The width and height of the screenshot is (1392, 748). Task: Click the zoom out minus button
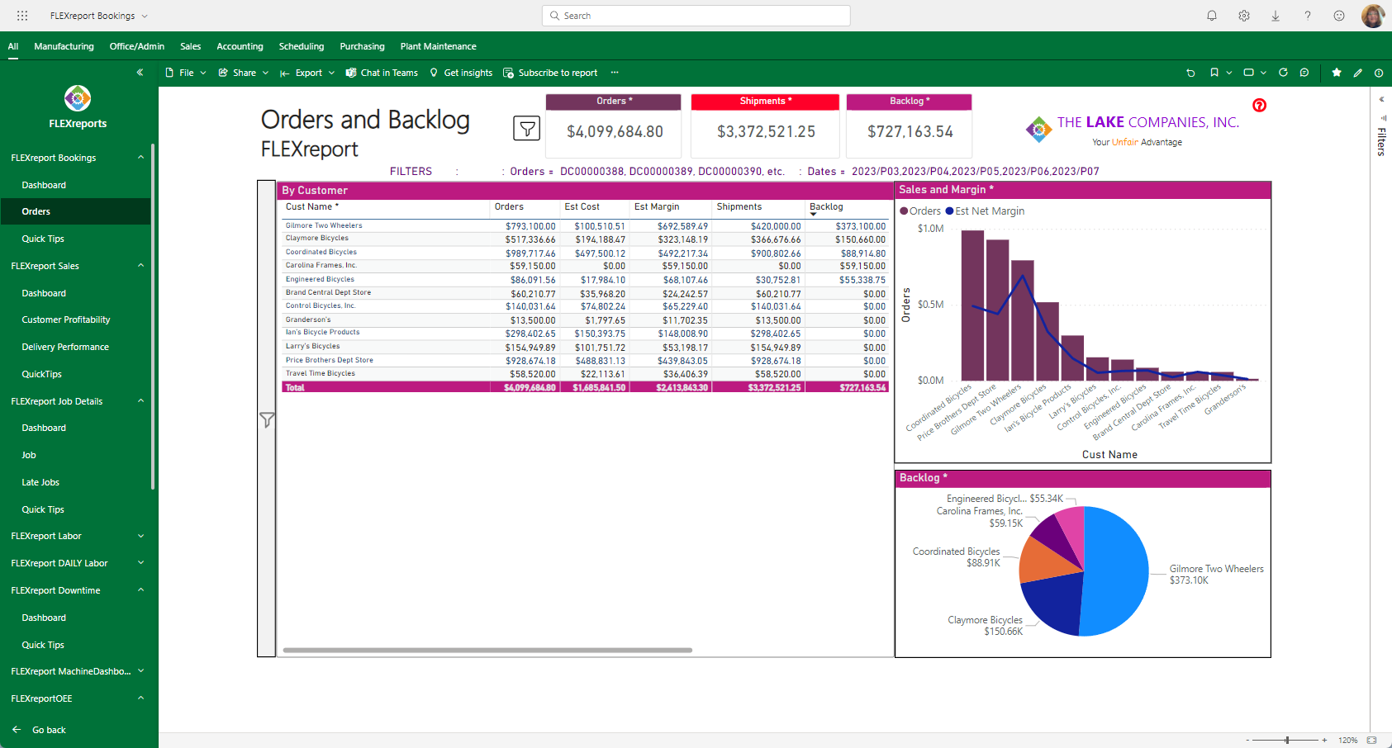(x=1248, y=740)
